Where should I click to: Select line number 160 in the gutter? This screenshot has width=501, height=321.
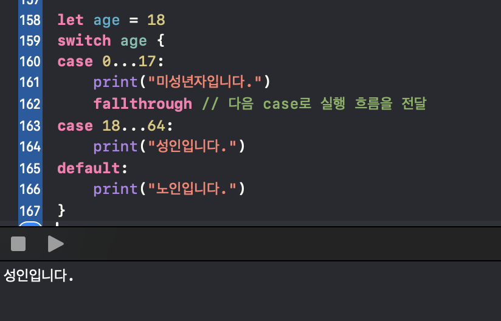(x=30, y=61)
